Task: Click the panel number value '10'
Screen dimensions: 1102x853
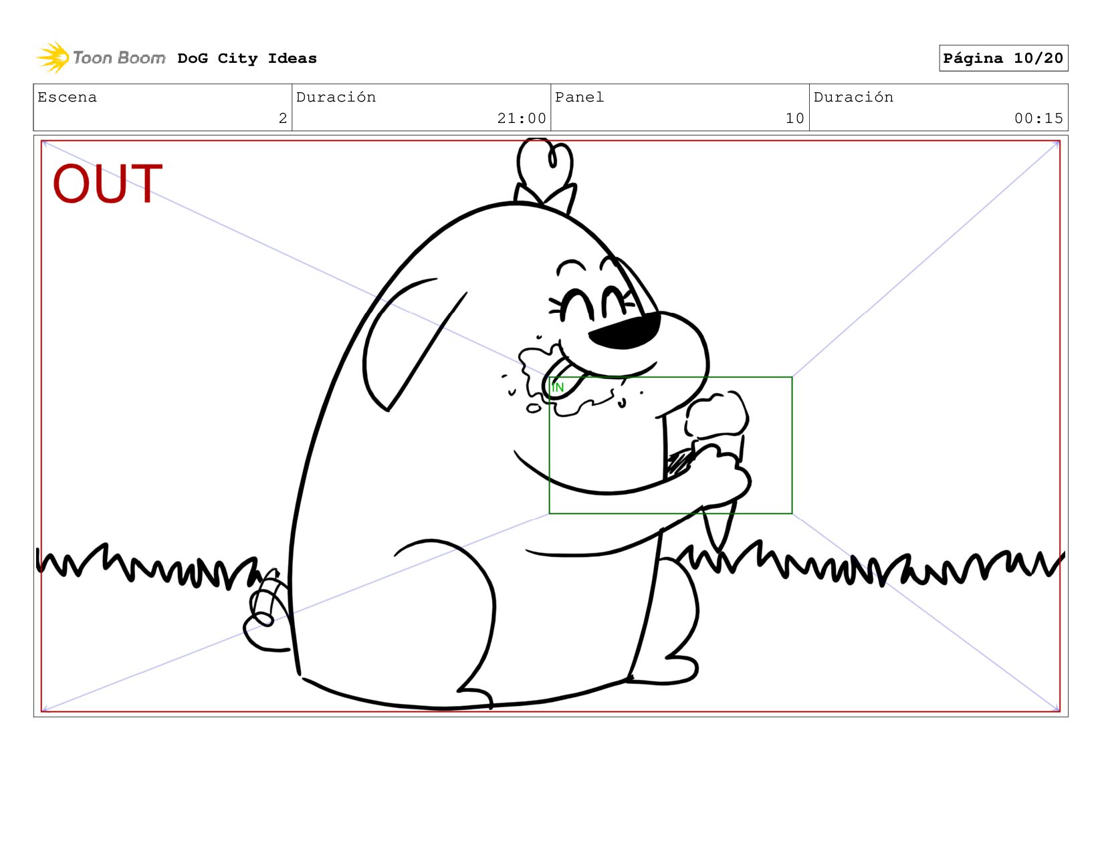Action: 794,118
